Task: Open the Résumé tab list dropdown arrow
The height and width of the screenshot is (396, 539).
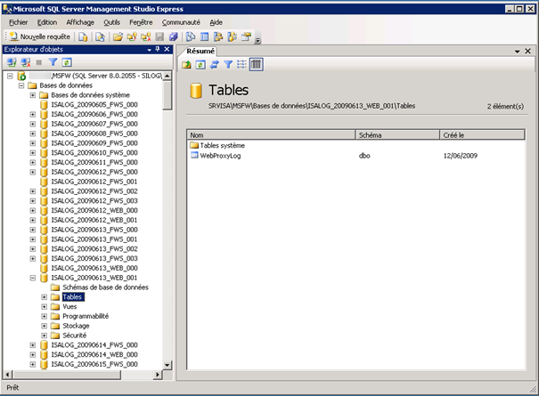Action: pos(517,52)
